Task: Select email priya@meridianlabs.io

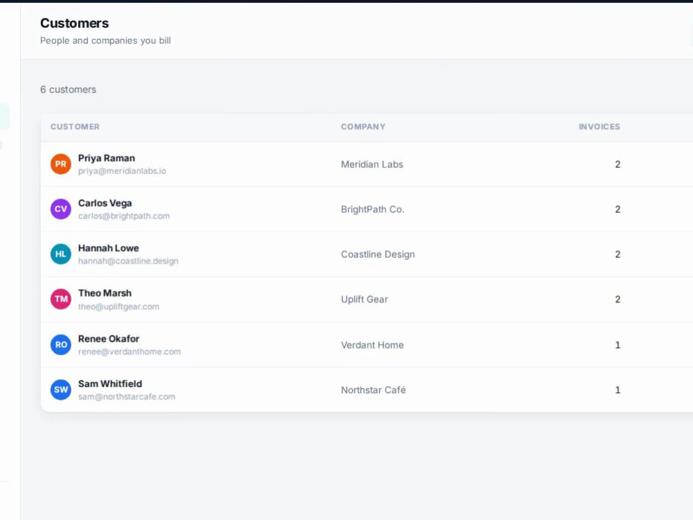Action: click(122, 171)
